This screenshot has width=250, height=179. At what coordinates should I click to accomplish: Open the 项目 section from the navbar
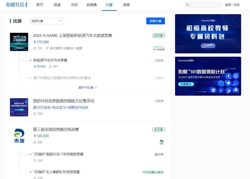coord(74,5)
